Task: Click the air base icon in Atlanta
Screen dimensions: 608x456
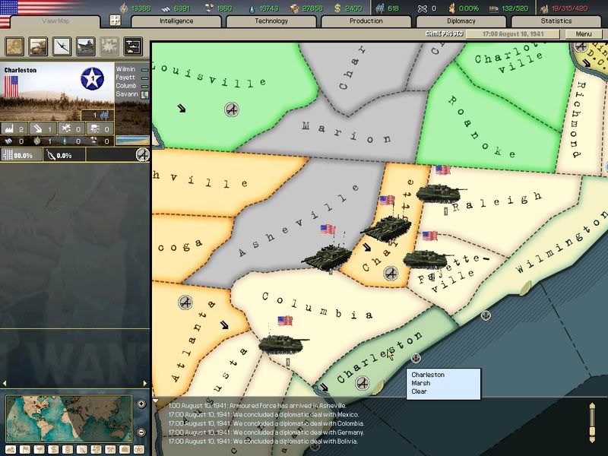Action: tap(185, 302)
